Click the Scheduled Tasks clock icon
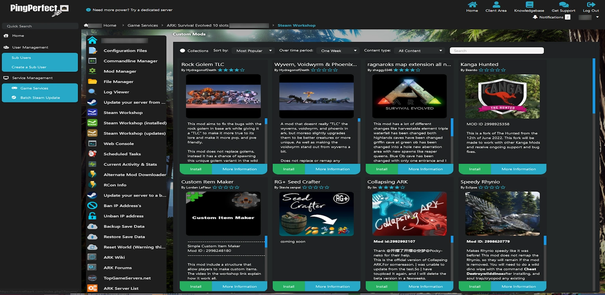 [x=93, y=154]
